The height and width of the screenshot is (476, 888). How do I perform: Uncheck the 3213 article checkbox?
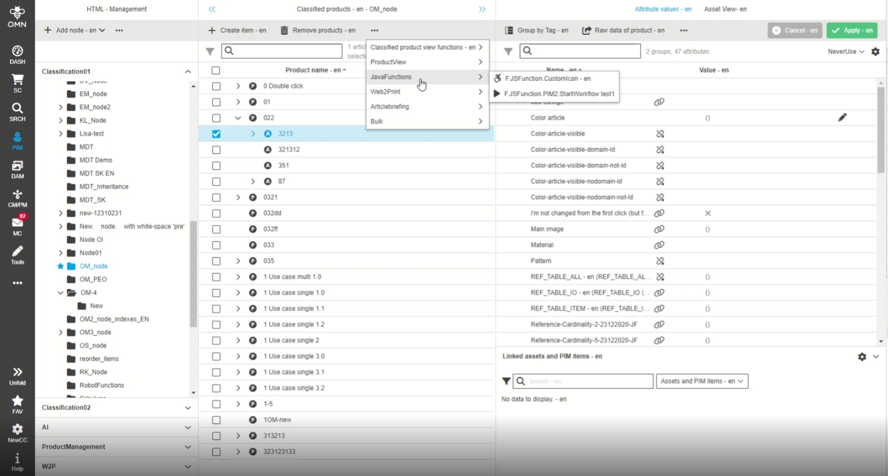click(x=216, y=134)
